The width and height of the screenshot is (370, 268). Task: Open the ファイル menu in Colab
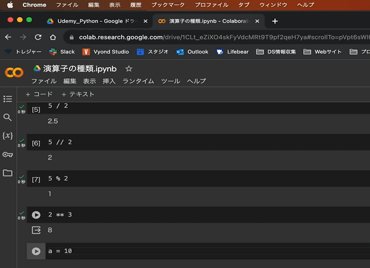[44, 81]
